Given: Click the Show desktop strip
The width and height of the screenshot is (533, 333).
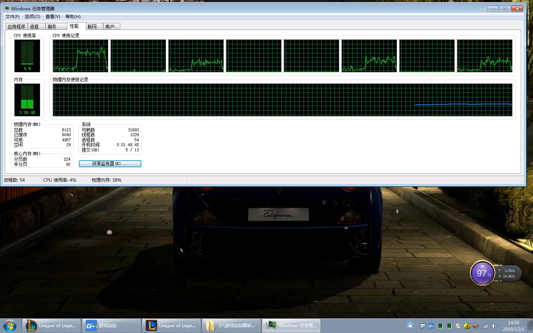Looking at the screenshot, I should 530,326.
